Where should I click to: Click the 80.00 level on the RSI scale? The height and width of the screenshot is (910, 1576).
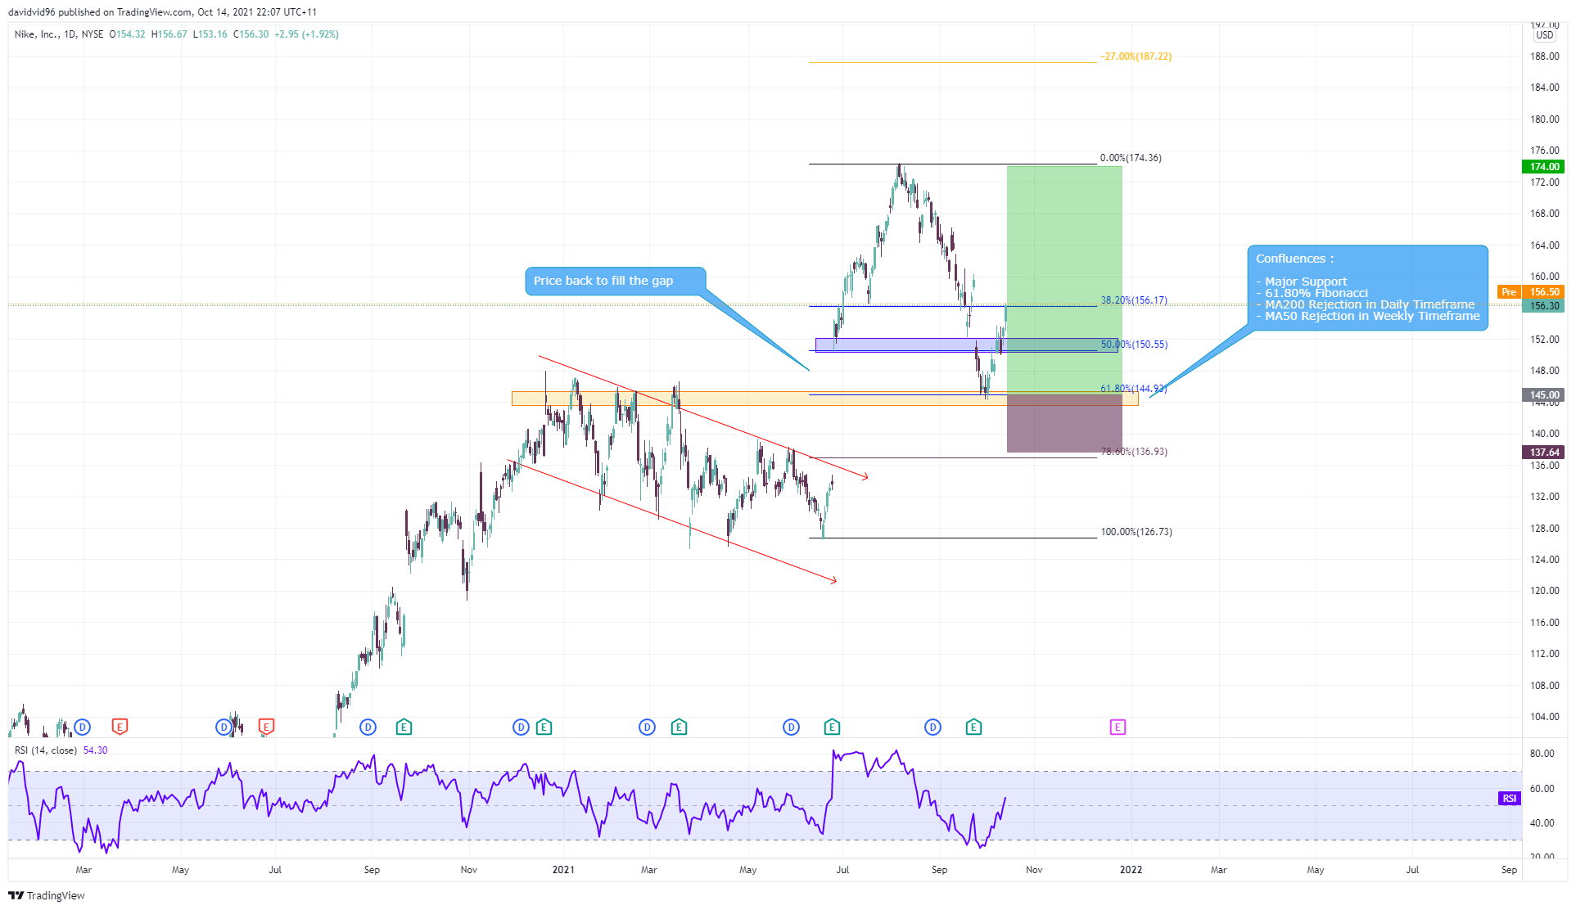1542,754
